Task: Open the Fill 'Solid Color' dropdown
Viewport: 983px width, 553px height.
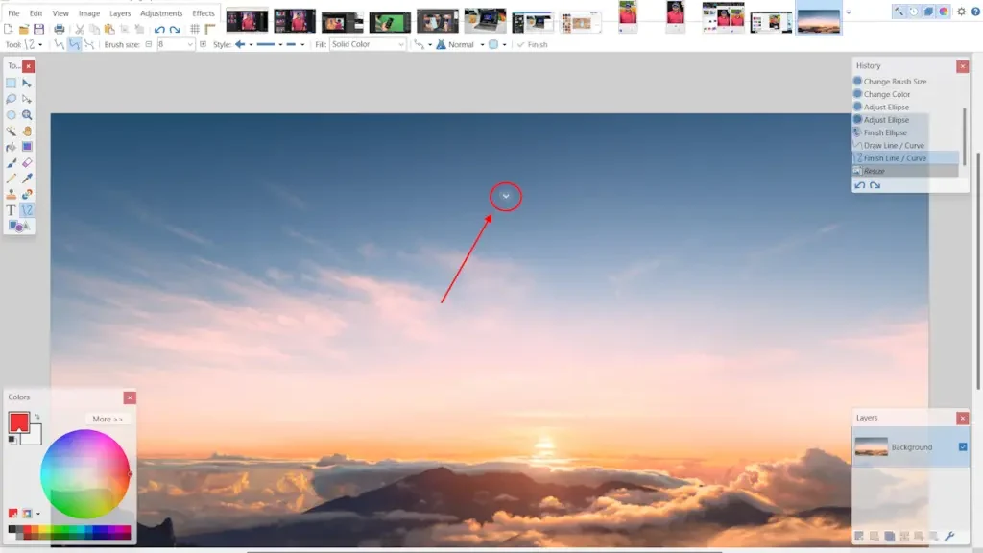Action: [369, 45]
